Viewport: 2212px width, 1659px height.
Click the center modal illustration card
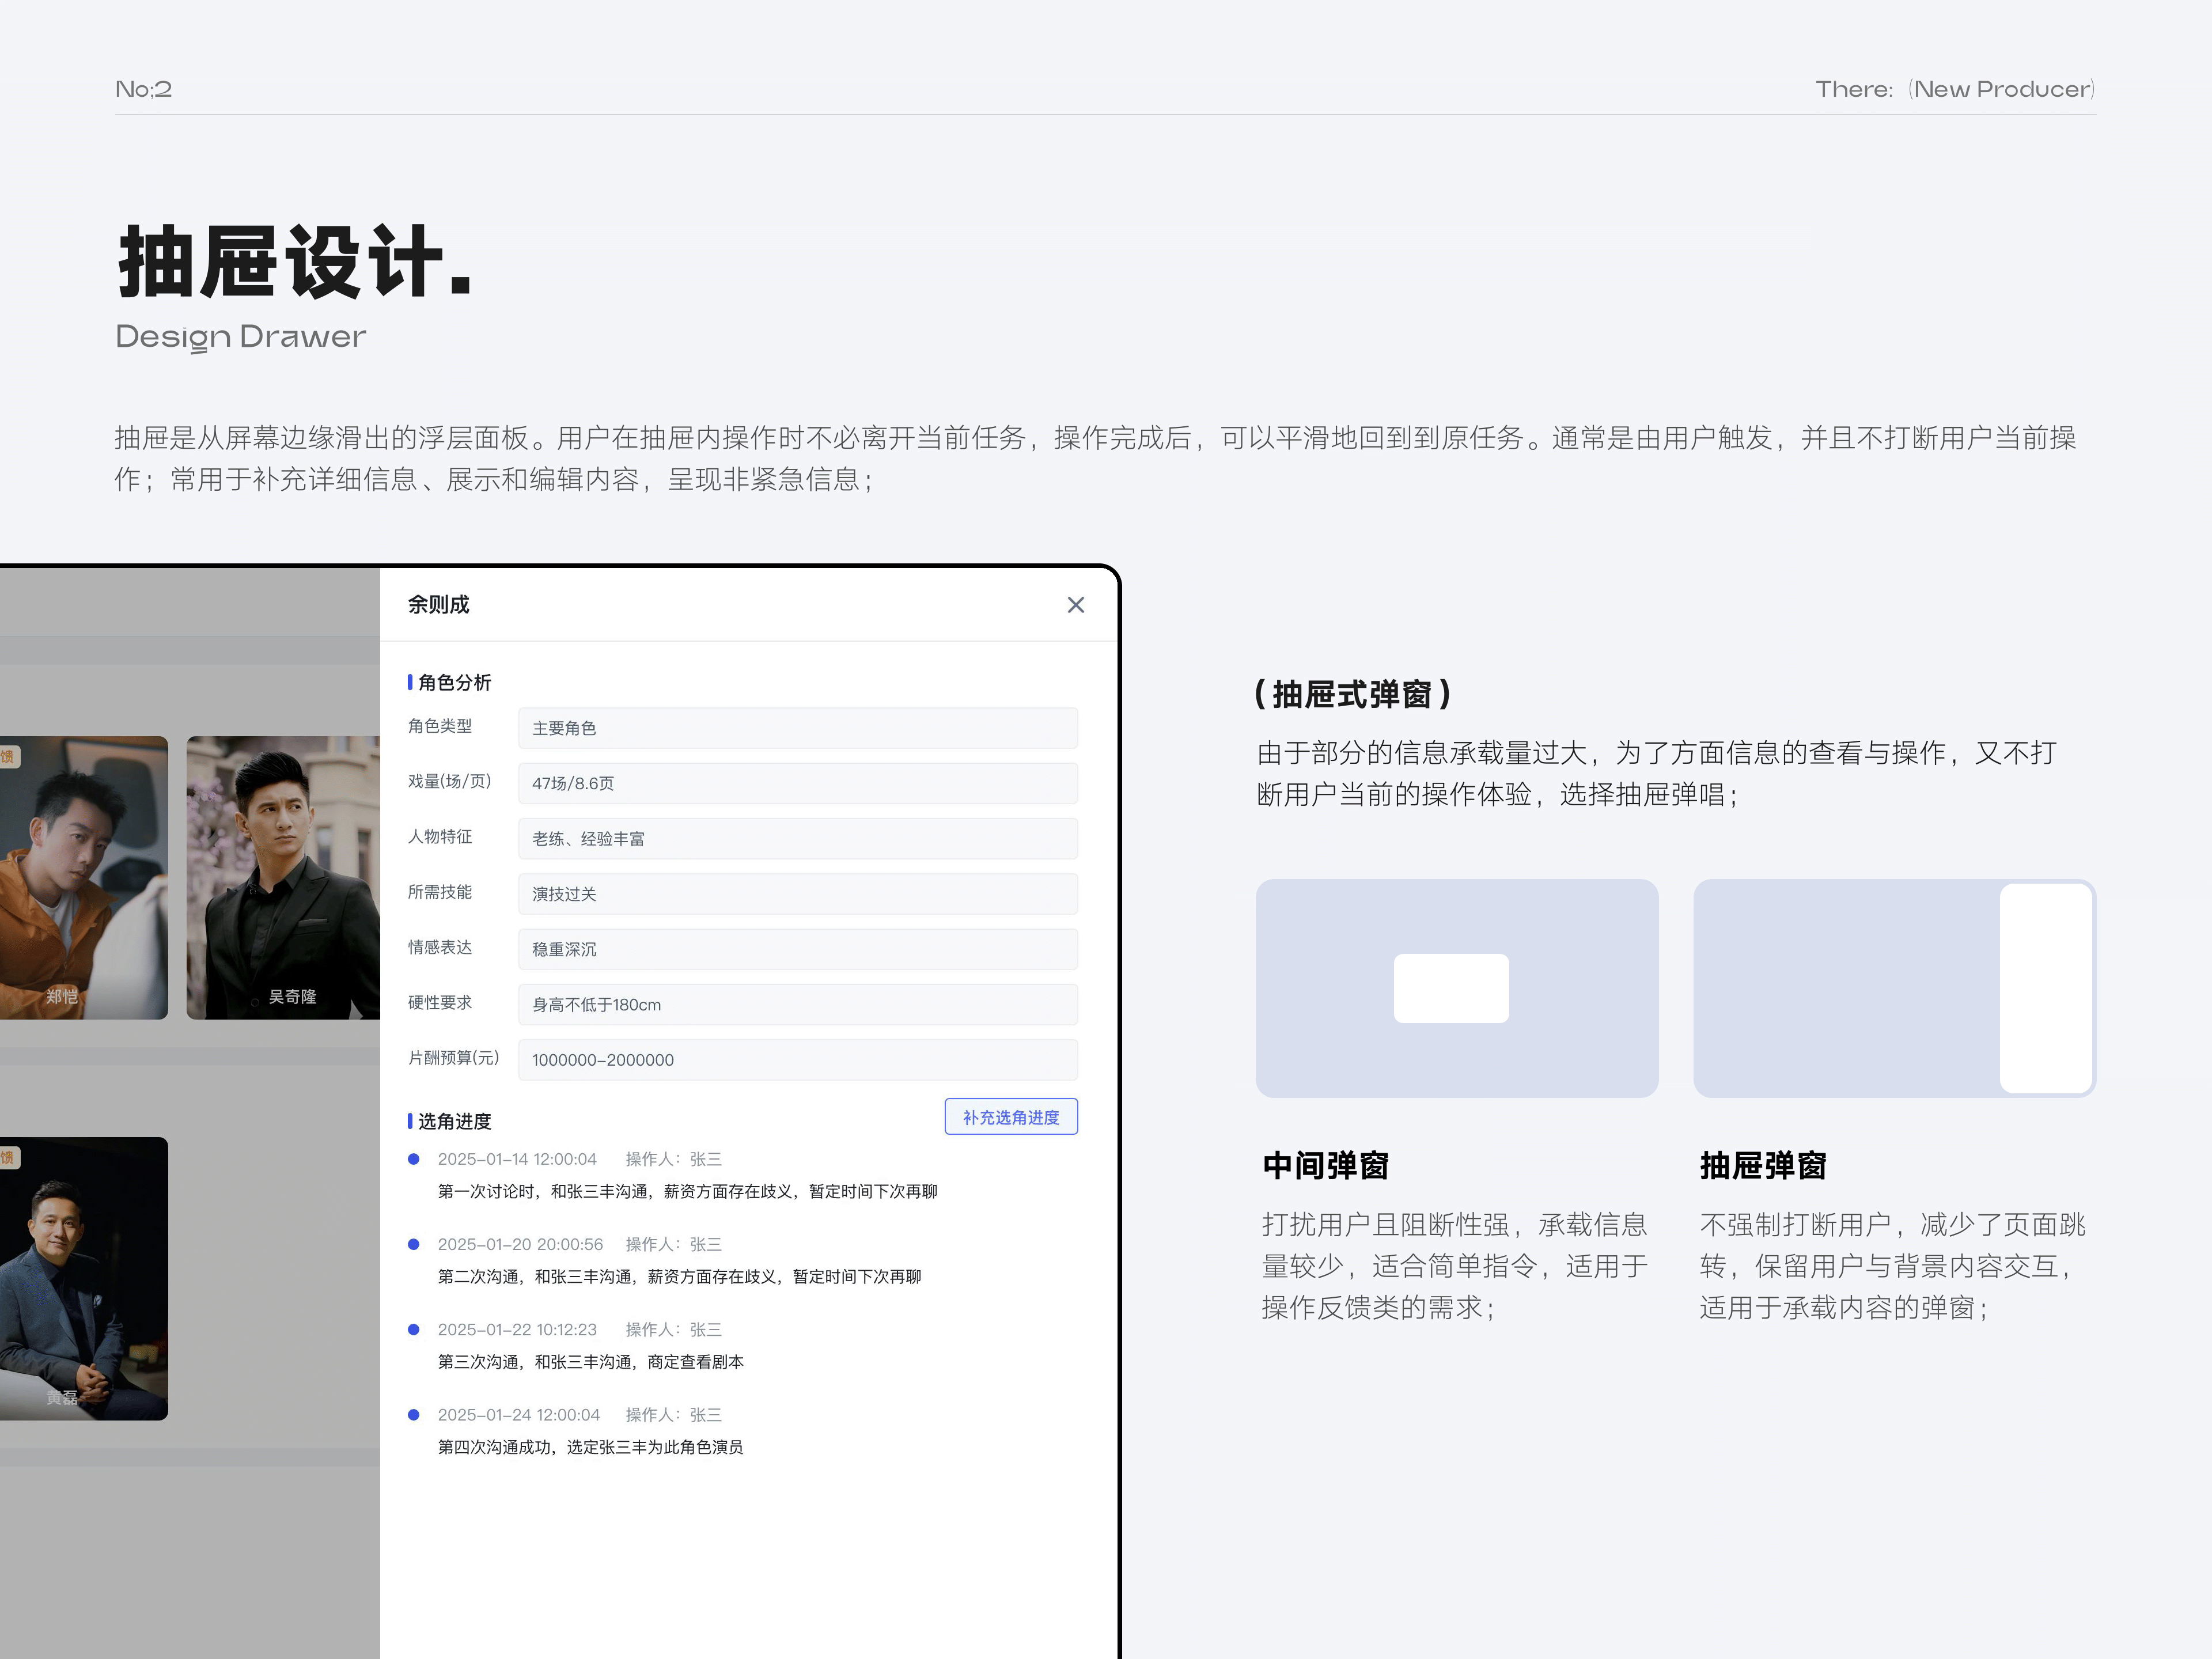(1457, 988)
